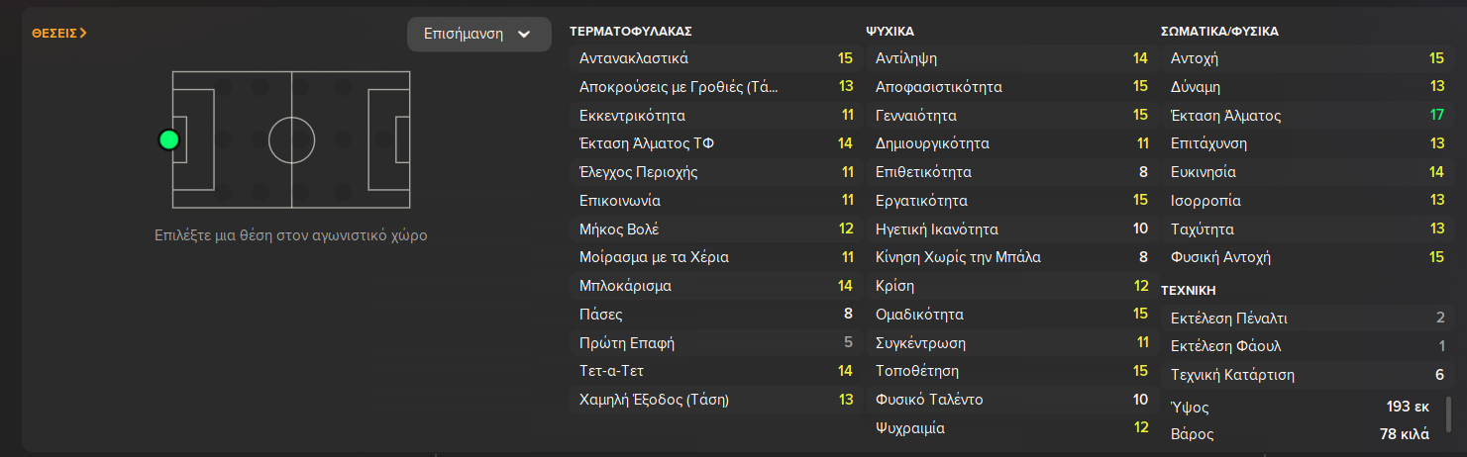Select the Εκκεντρικότητα attribute row
1467x457 pixels.
[x=713, y=116]
